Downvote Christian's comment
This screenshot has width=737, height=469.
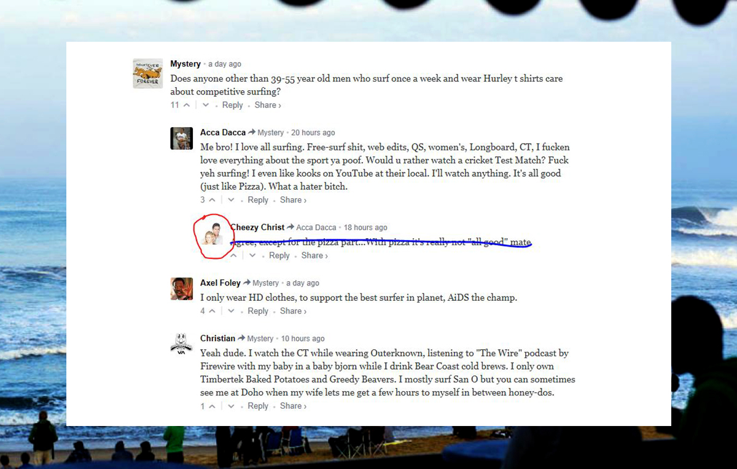[231, 406]
